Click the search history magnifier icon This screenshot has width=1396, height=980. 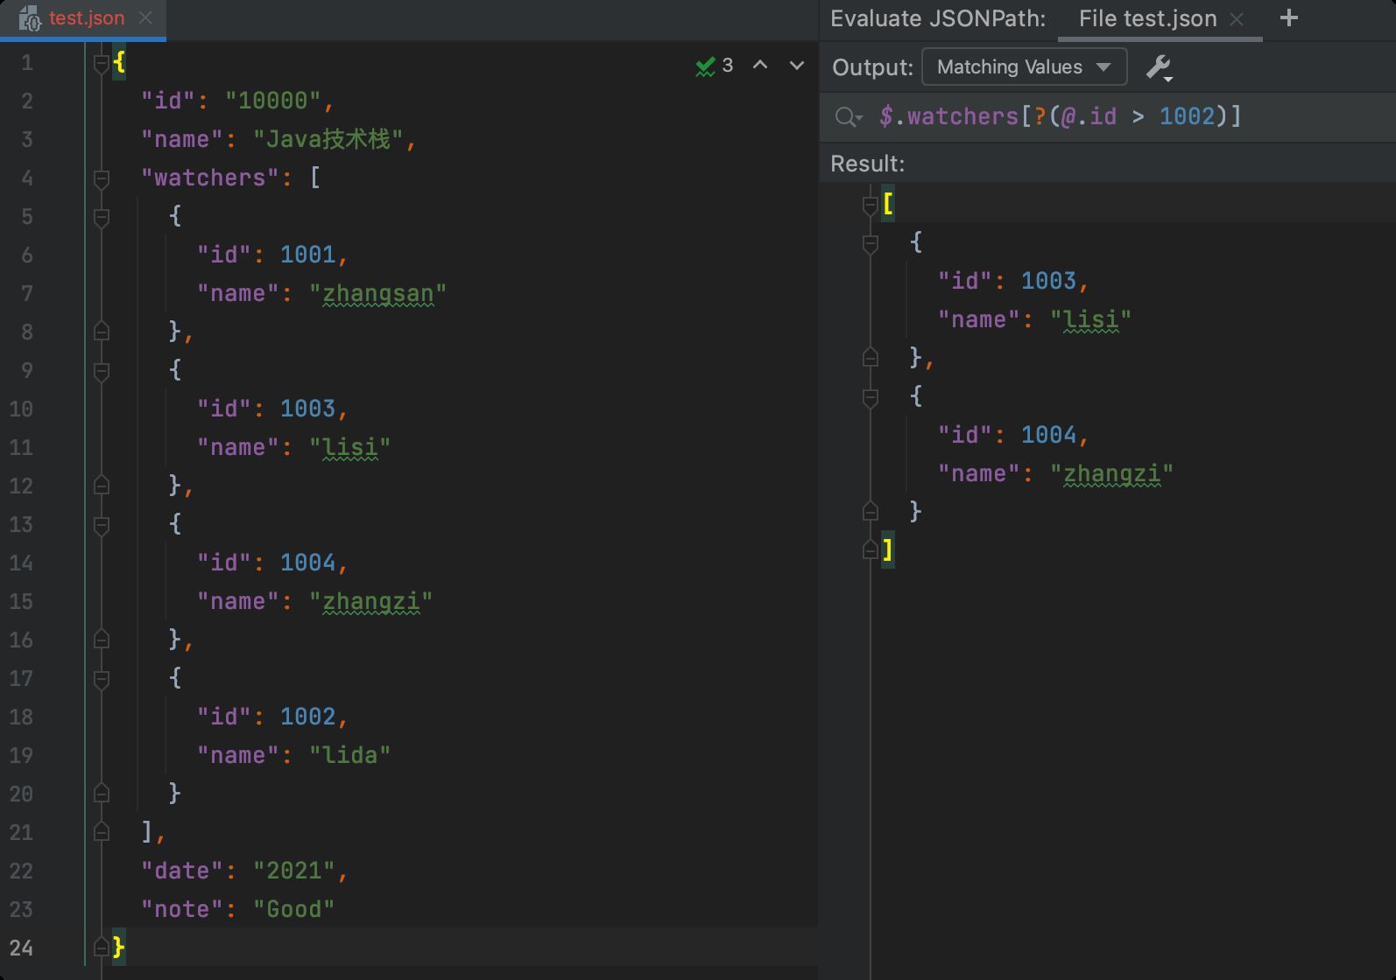[847, 117]
